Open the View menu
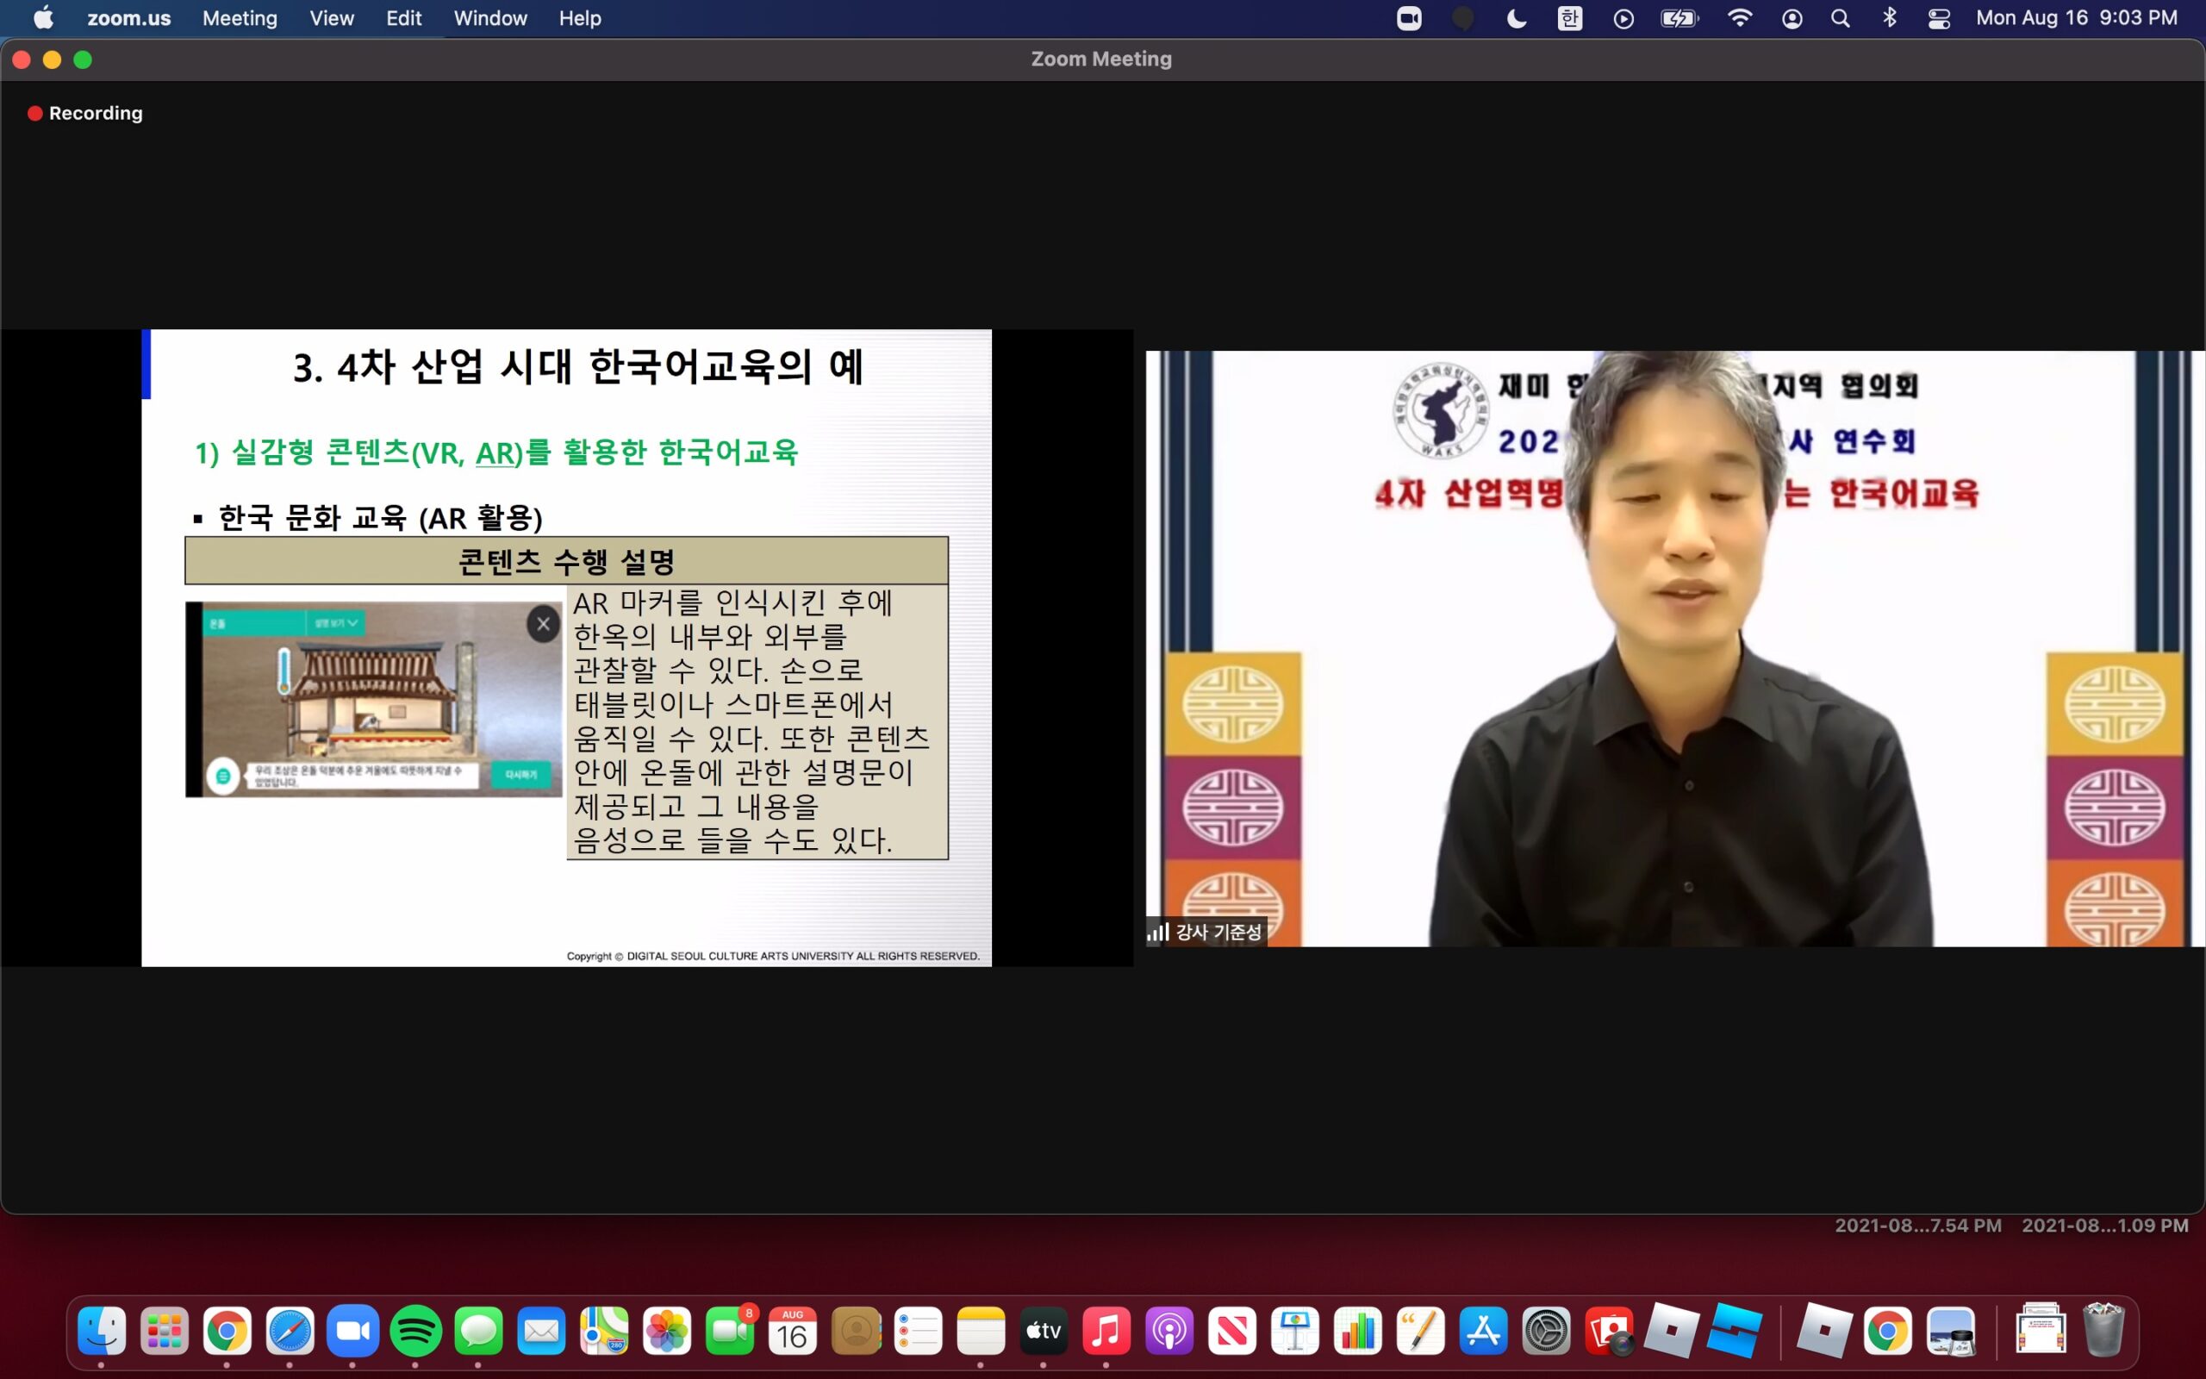The height and width of the screenshot is (1379, 2206). [x=331, y=18]
